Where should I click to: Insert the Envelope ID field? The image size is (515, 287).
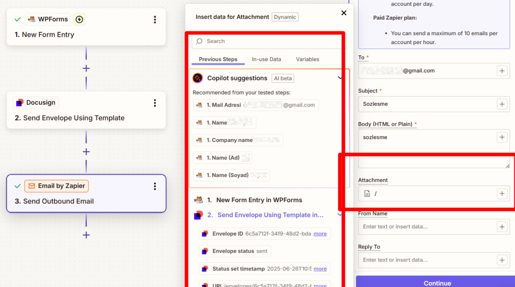265,234
